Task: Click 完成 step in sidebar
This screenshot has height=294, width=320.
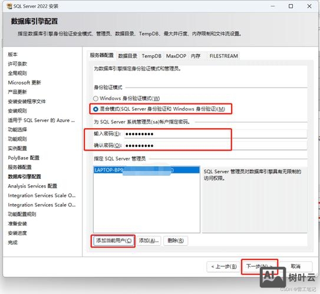Action: [12, 242]
